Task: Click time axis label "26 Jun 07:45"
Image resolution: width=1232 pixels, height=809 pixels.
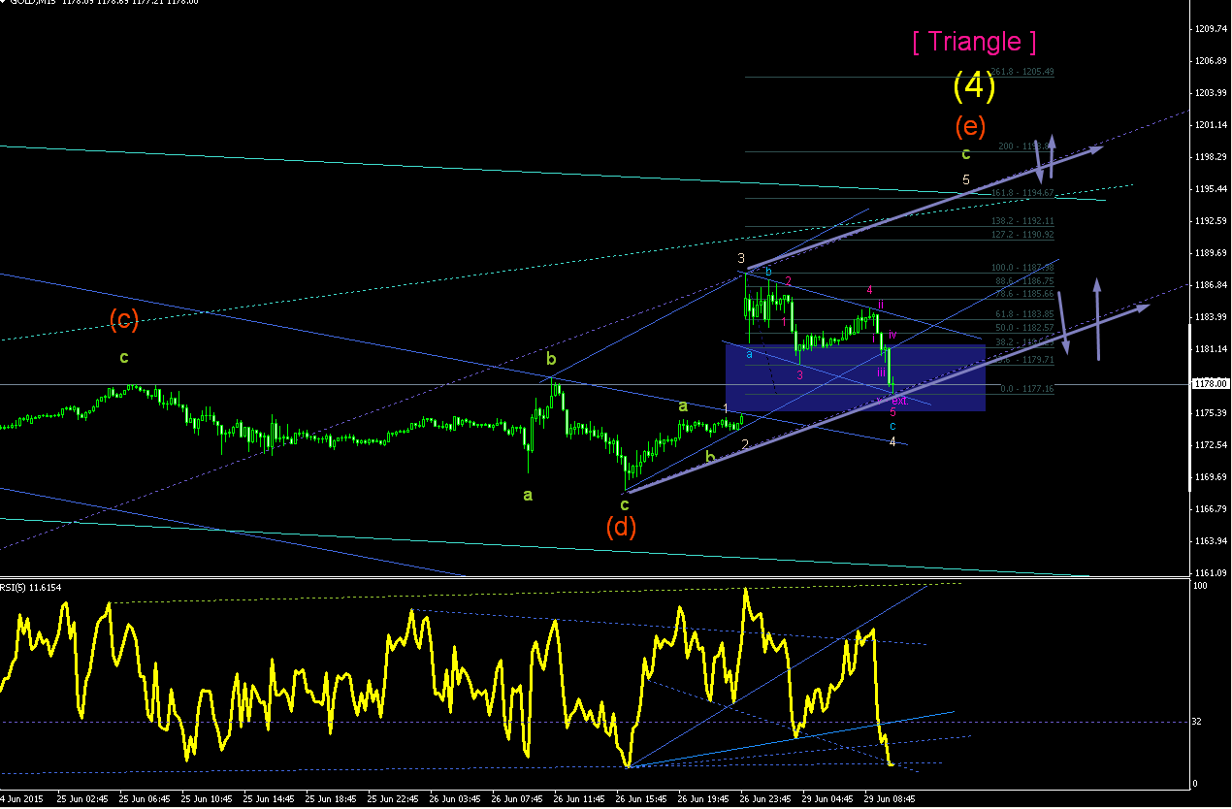Action: (517, 800)
